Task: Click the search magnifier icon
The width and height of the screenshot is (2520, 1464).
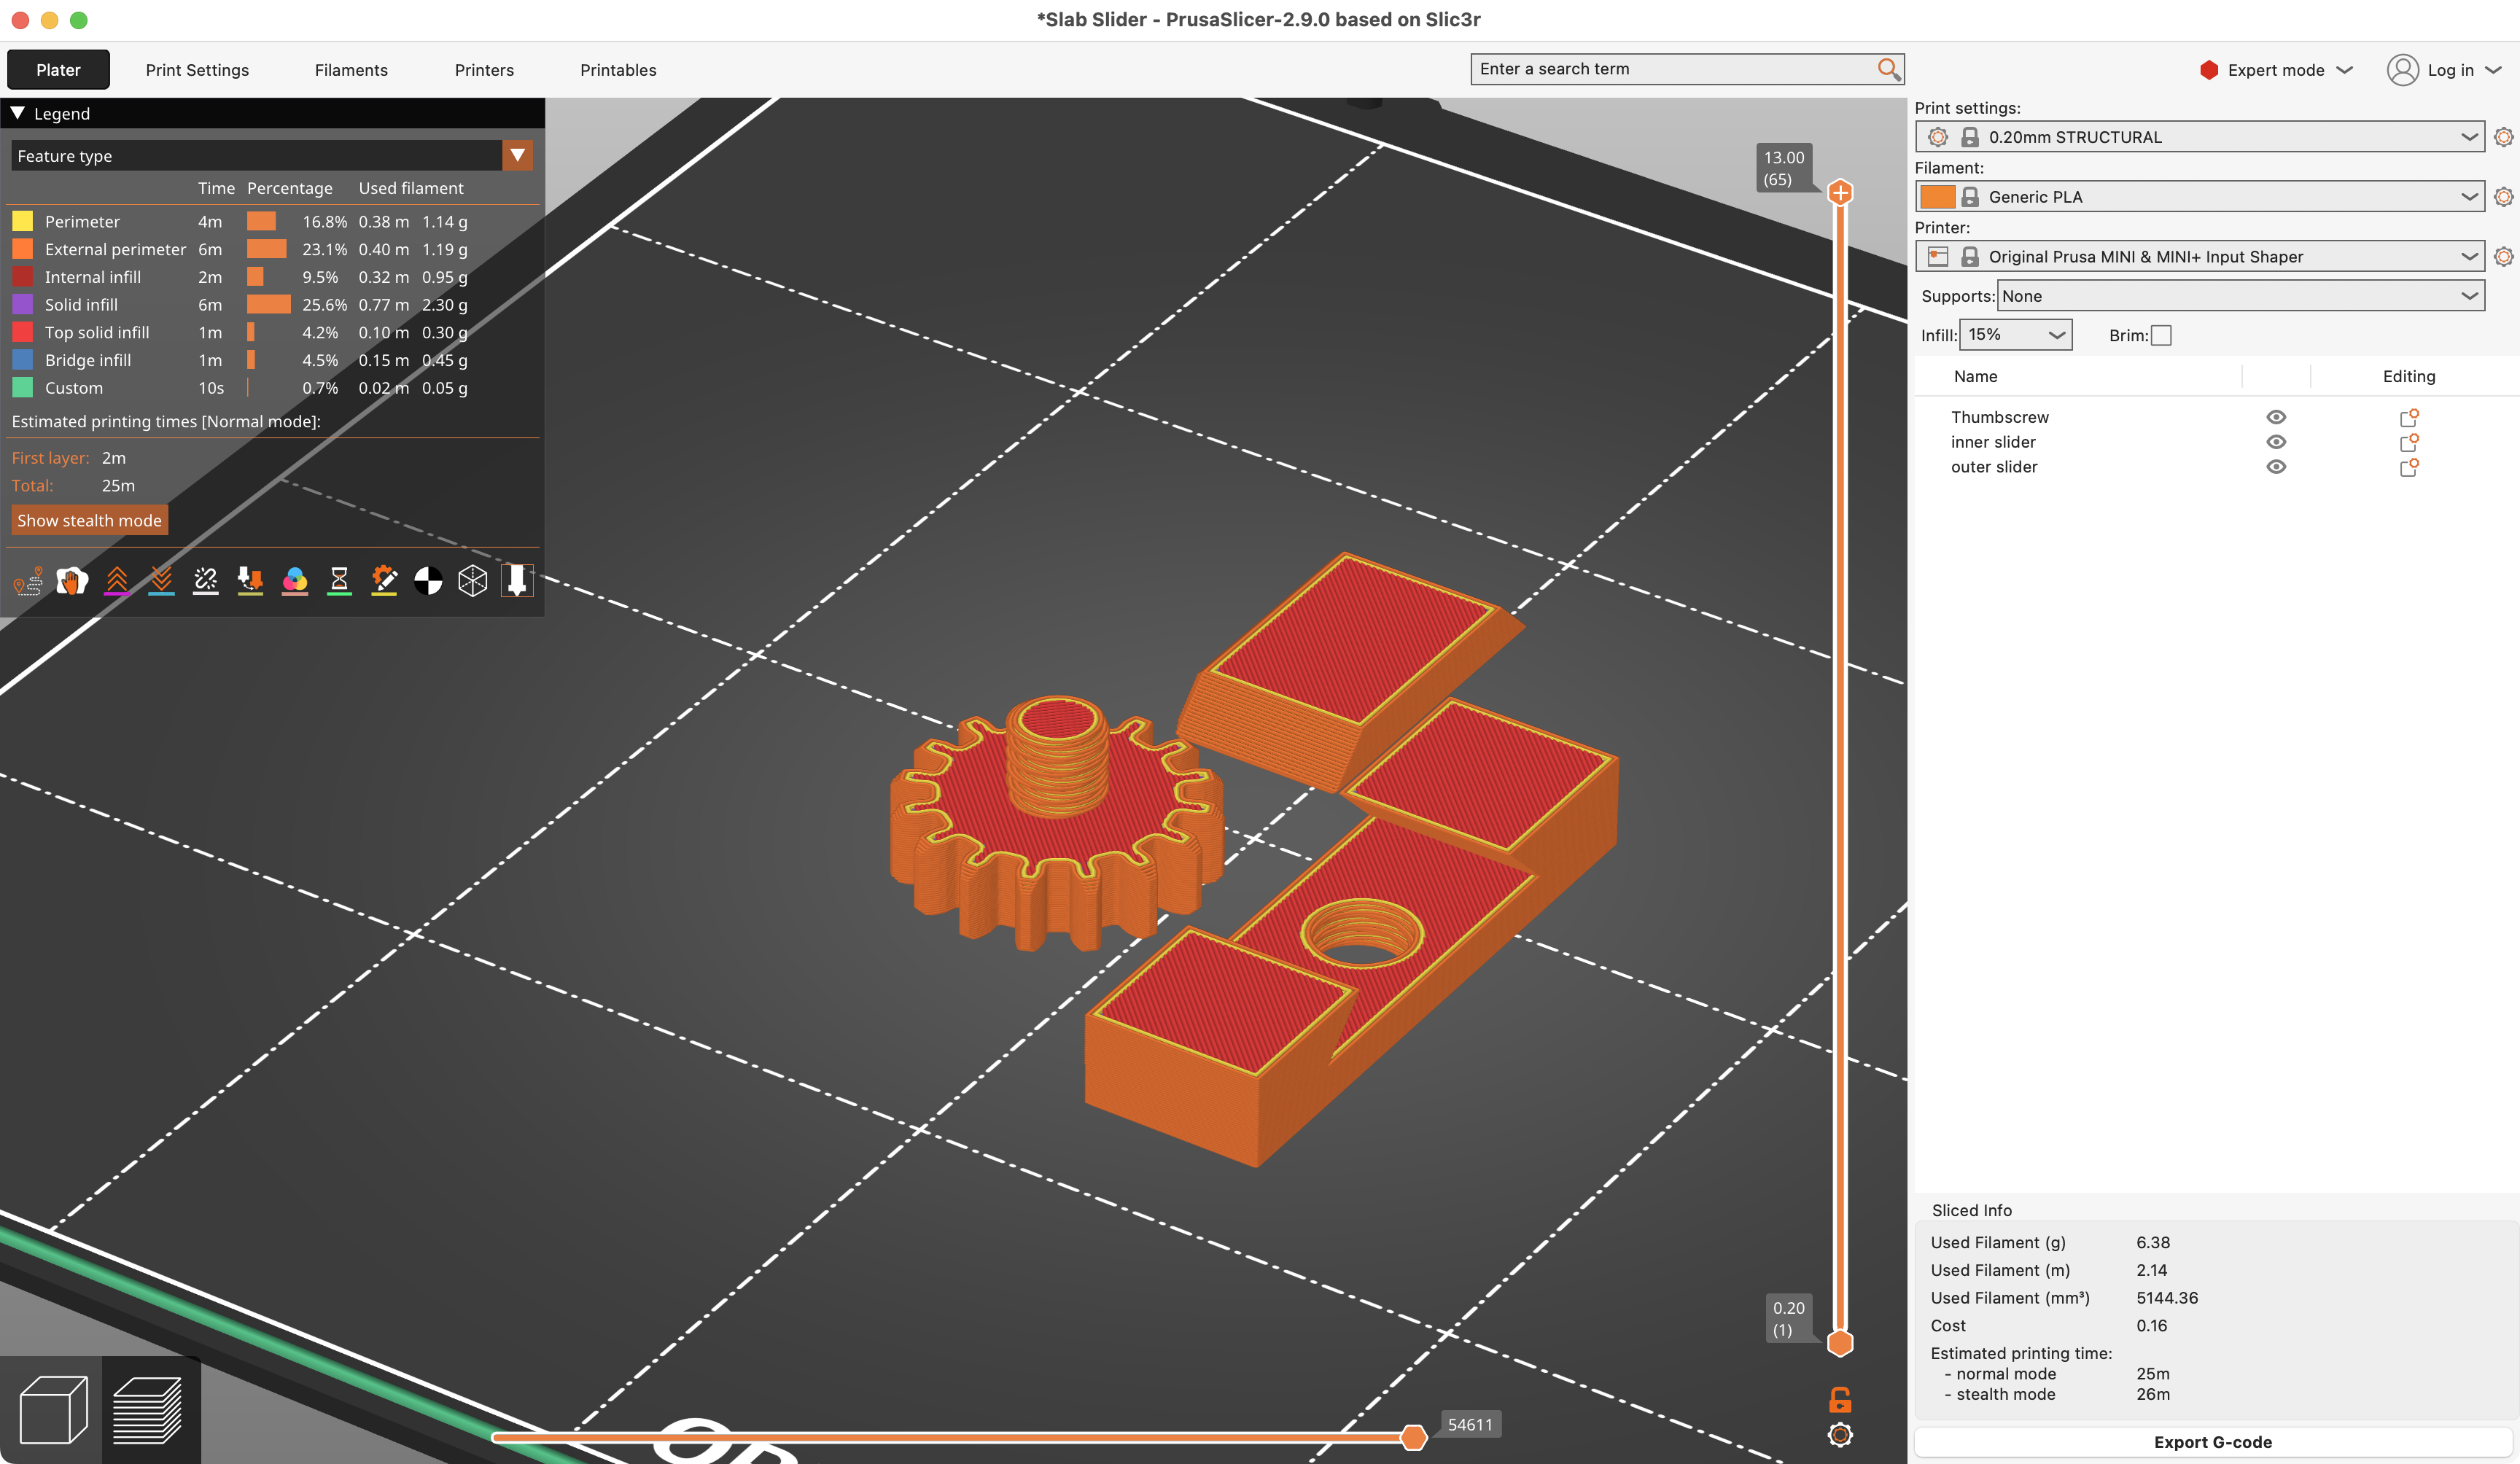Action: pos(1888,69)
